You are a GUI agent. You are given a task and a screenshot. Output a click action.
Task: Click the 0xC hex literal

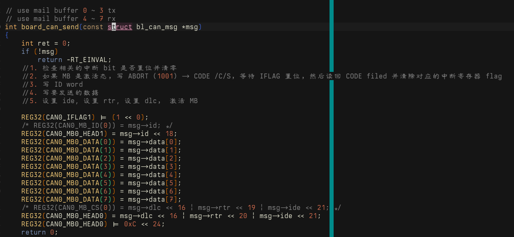(x=130, y=224)
